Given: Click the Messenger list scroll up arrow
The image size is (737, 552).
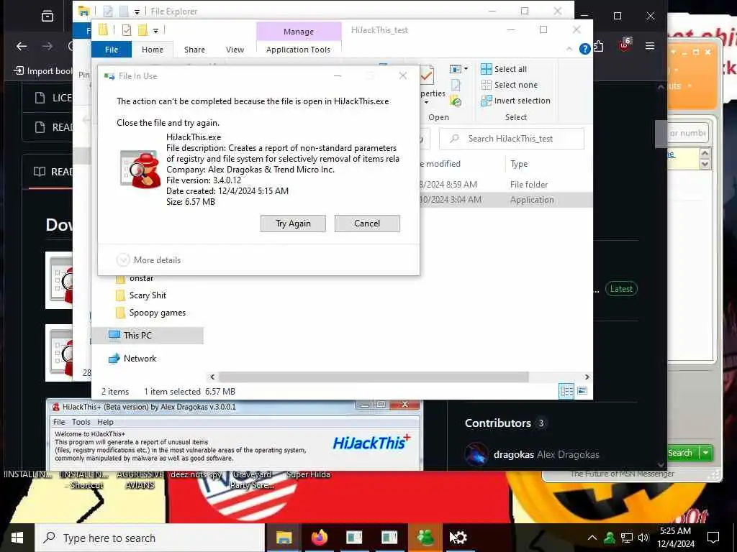Looking at the screenshot, I should click(704, 153).
